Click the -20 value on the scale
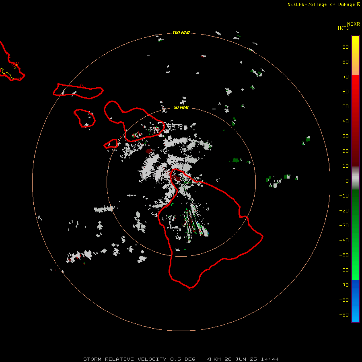This screenshot has width=362, height=362. [x=344, y=211]
